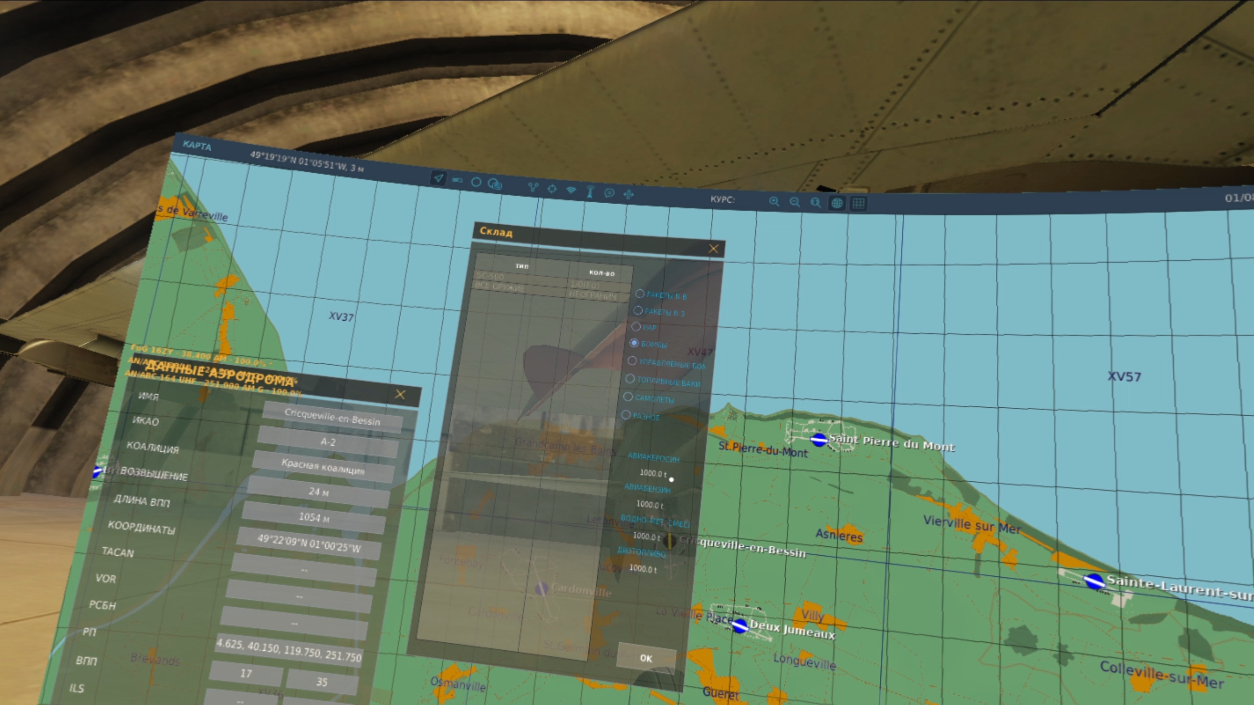Click the КОЛ-ВО column header
1254x705 pixels.
pos(602,273)
